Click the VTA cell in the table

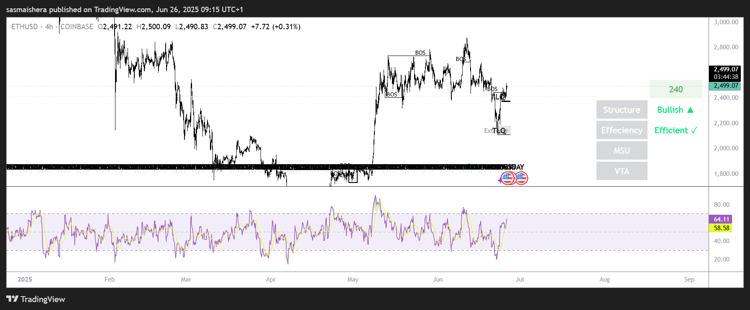[622, 171]
